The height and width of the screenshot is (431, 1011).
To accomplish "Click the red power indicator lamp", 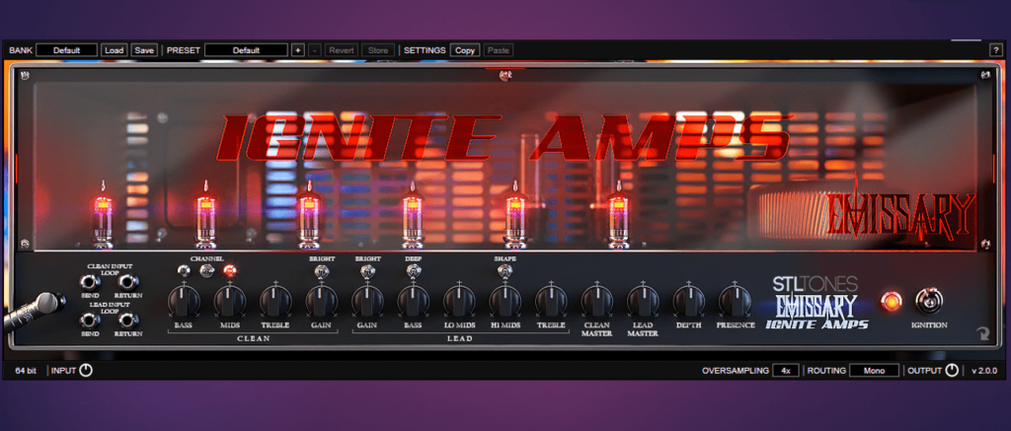I will 892,301.
